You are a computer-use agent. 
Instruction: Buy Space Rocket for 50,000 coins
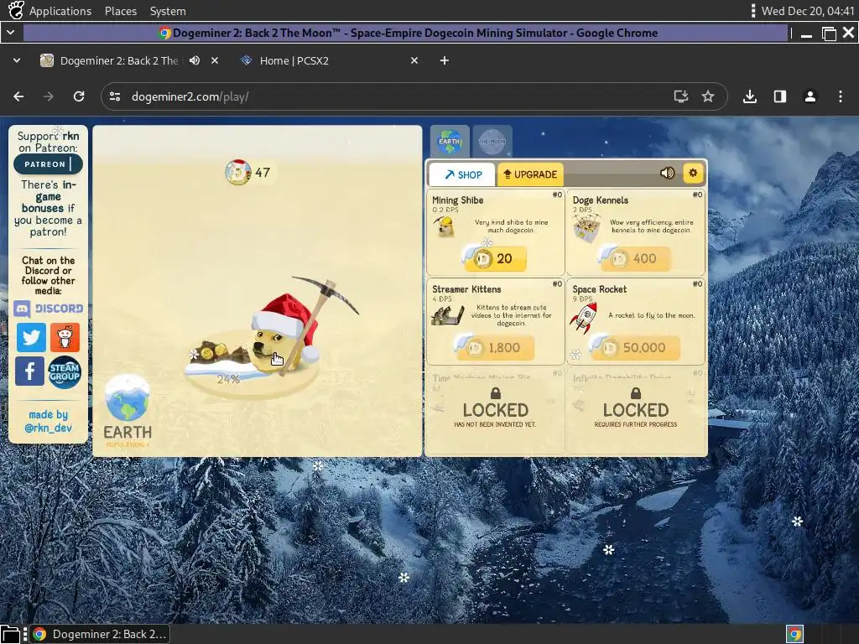coord(636,348)
